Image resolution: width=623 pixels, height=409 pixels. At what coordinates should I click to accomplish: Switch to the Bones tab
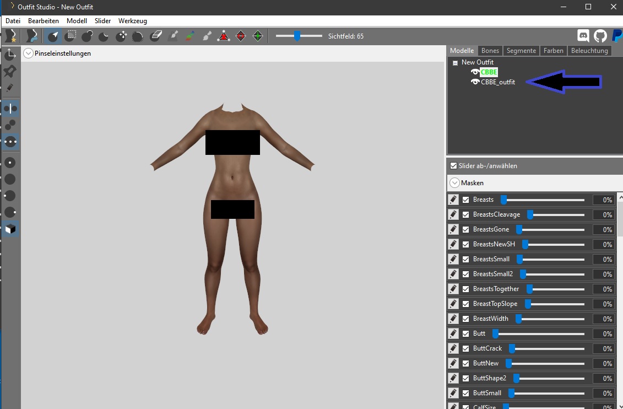coord(490,51)
